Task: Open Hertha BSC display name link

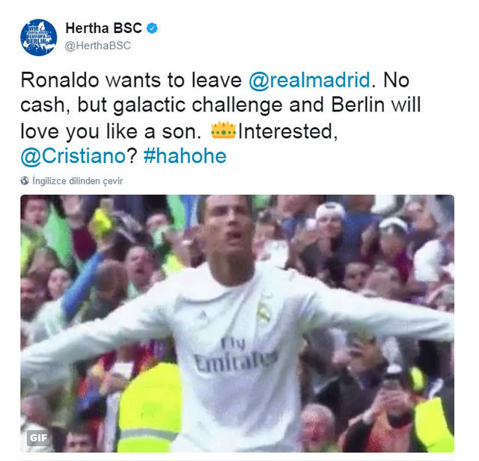Action: point(103,28)
